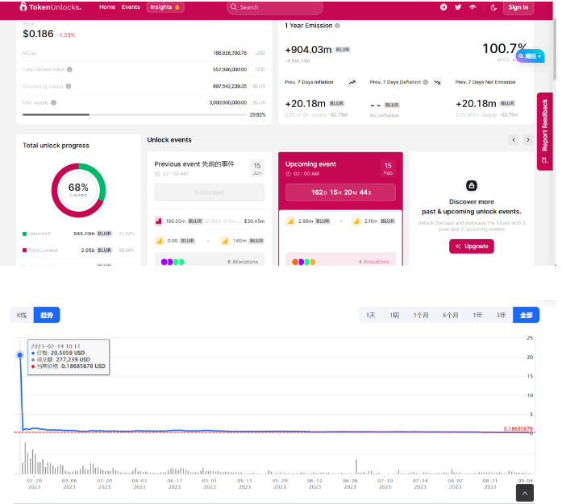Click the TokenUnlocks logo
562x504 pixels.
(50, 6)
